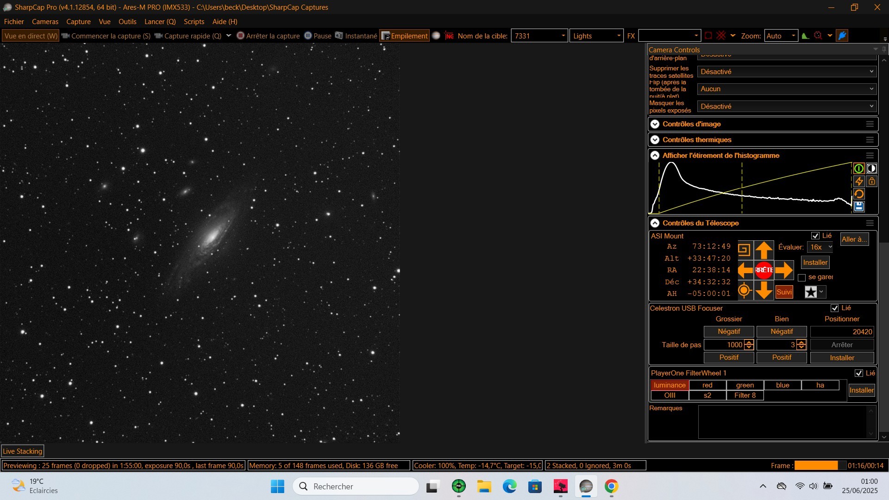The height and width of the screenshot is (500, 889).
Task: Toggle the Celestron USB Focuser Lié checkbox
Action: tap(835, 308)
